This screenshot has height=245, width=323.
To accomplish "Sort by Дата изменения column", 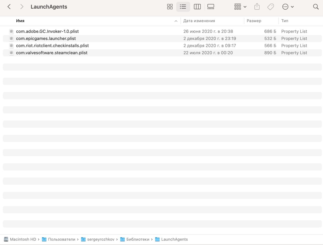I will tap(199, 21).
